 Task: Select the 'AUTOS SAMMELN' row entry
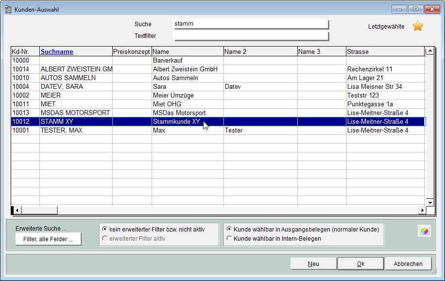tap(76, 78)
